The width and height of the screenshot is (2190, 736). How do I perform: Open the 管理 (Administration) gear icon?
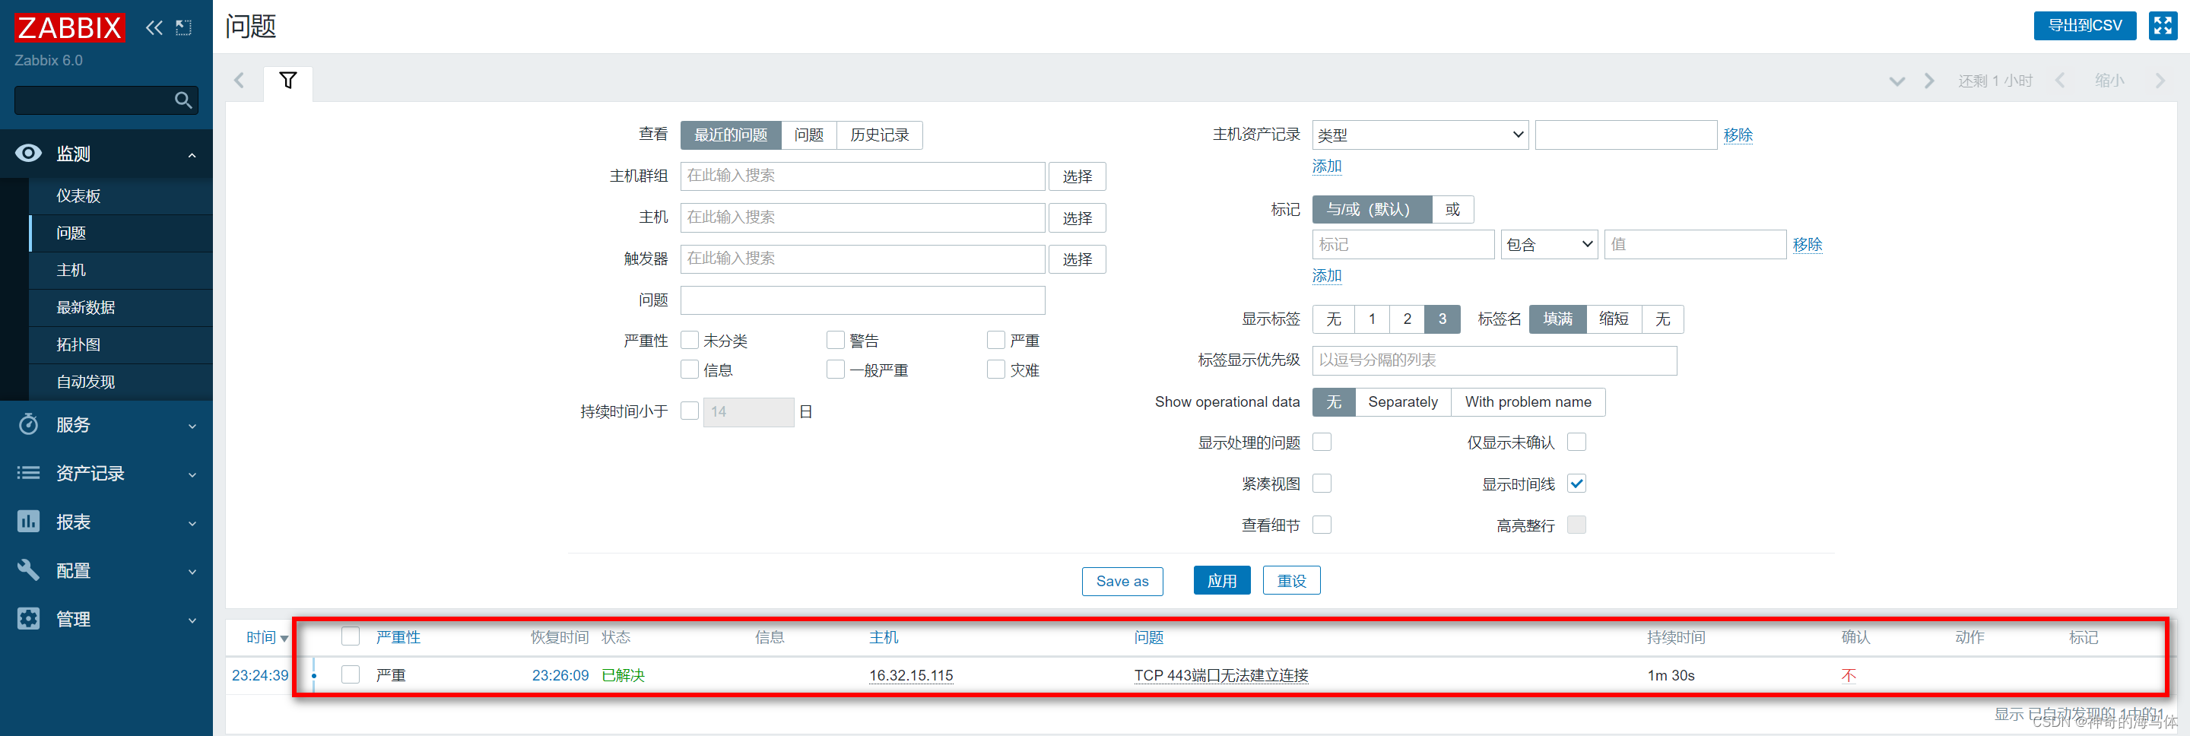(x=28, y=619)
